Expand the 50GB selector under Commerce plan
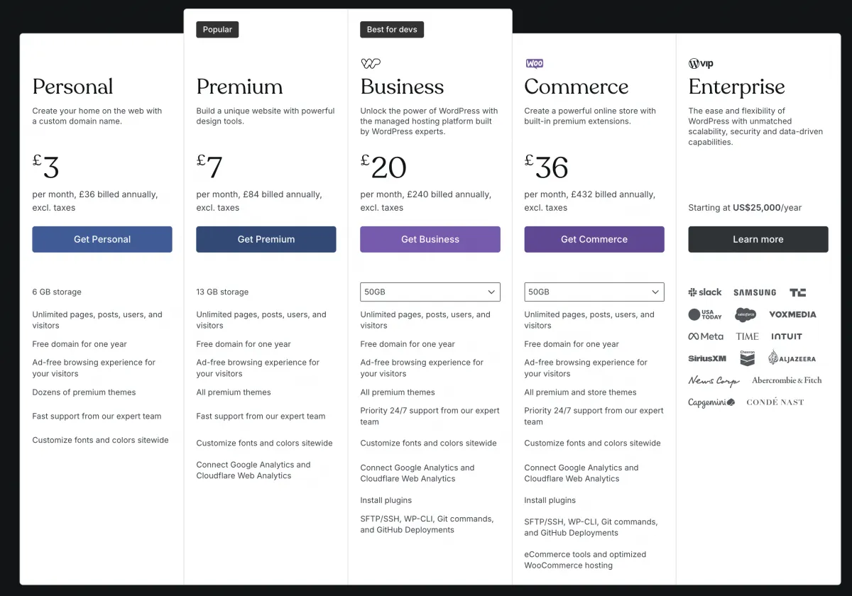 click(x=594, y=292)
